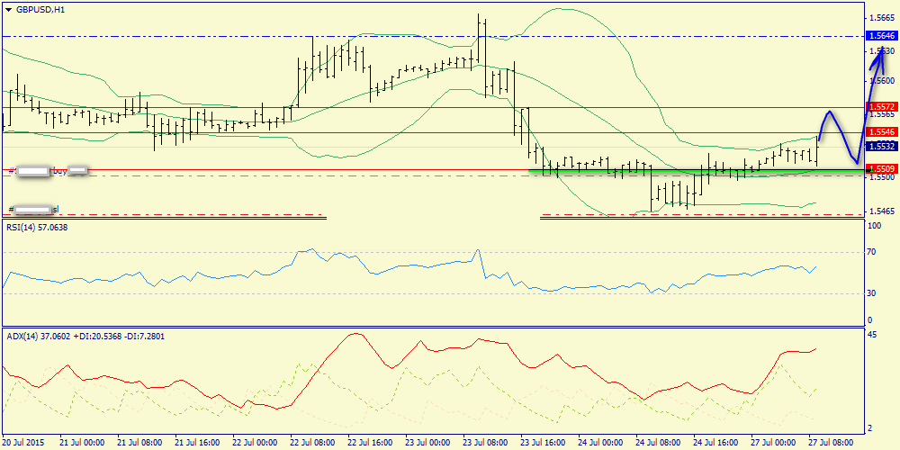The image size is (900, 450).
Task: Select the GBPUSD,H1 chart title
Action: coord(40,9)
